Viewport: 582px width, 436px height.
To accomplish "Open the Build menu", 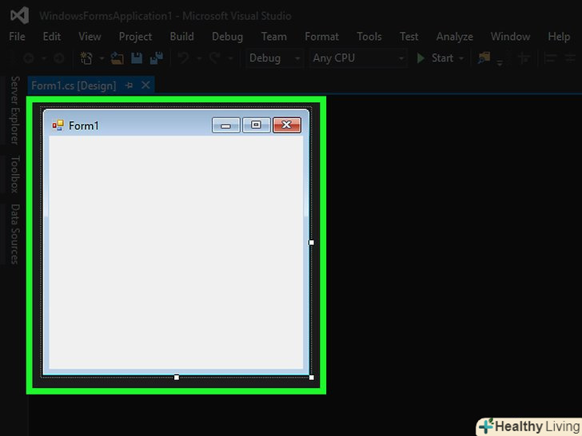I will click(181, 37).
